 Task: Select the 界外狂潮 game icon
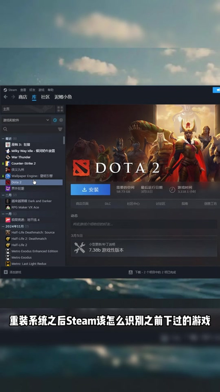tap(8, 189)
